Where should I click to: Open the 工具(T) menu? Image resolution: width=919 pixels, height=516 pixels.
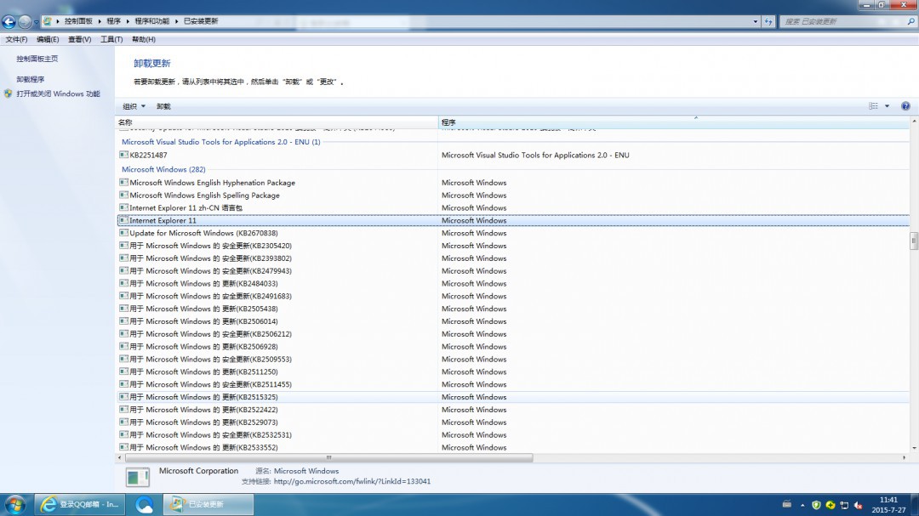click(111, 39)
